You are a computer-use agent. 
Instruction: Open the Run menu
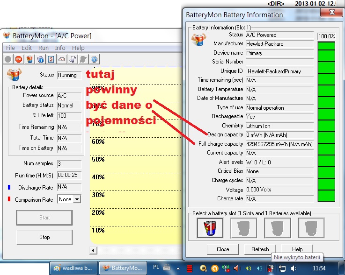click(44, 48)
